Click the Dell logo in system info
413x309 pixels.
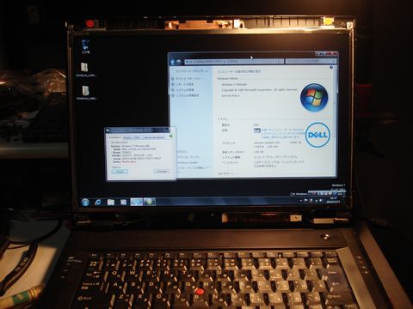(x=317, y=135)
